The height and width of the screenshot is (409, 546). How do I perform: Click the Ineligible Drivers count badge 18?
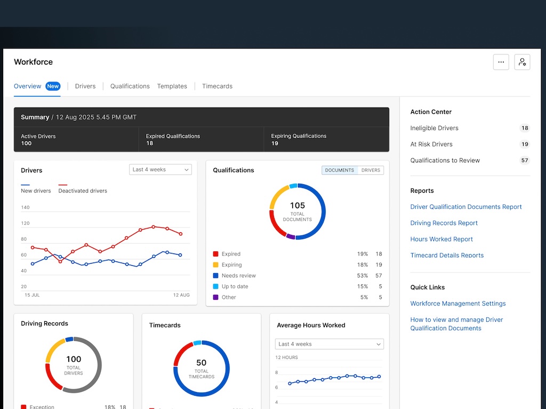tap(525, 128)
